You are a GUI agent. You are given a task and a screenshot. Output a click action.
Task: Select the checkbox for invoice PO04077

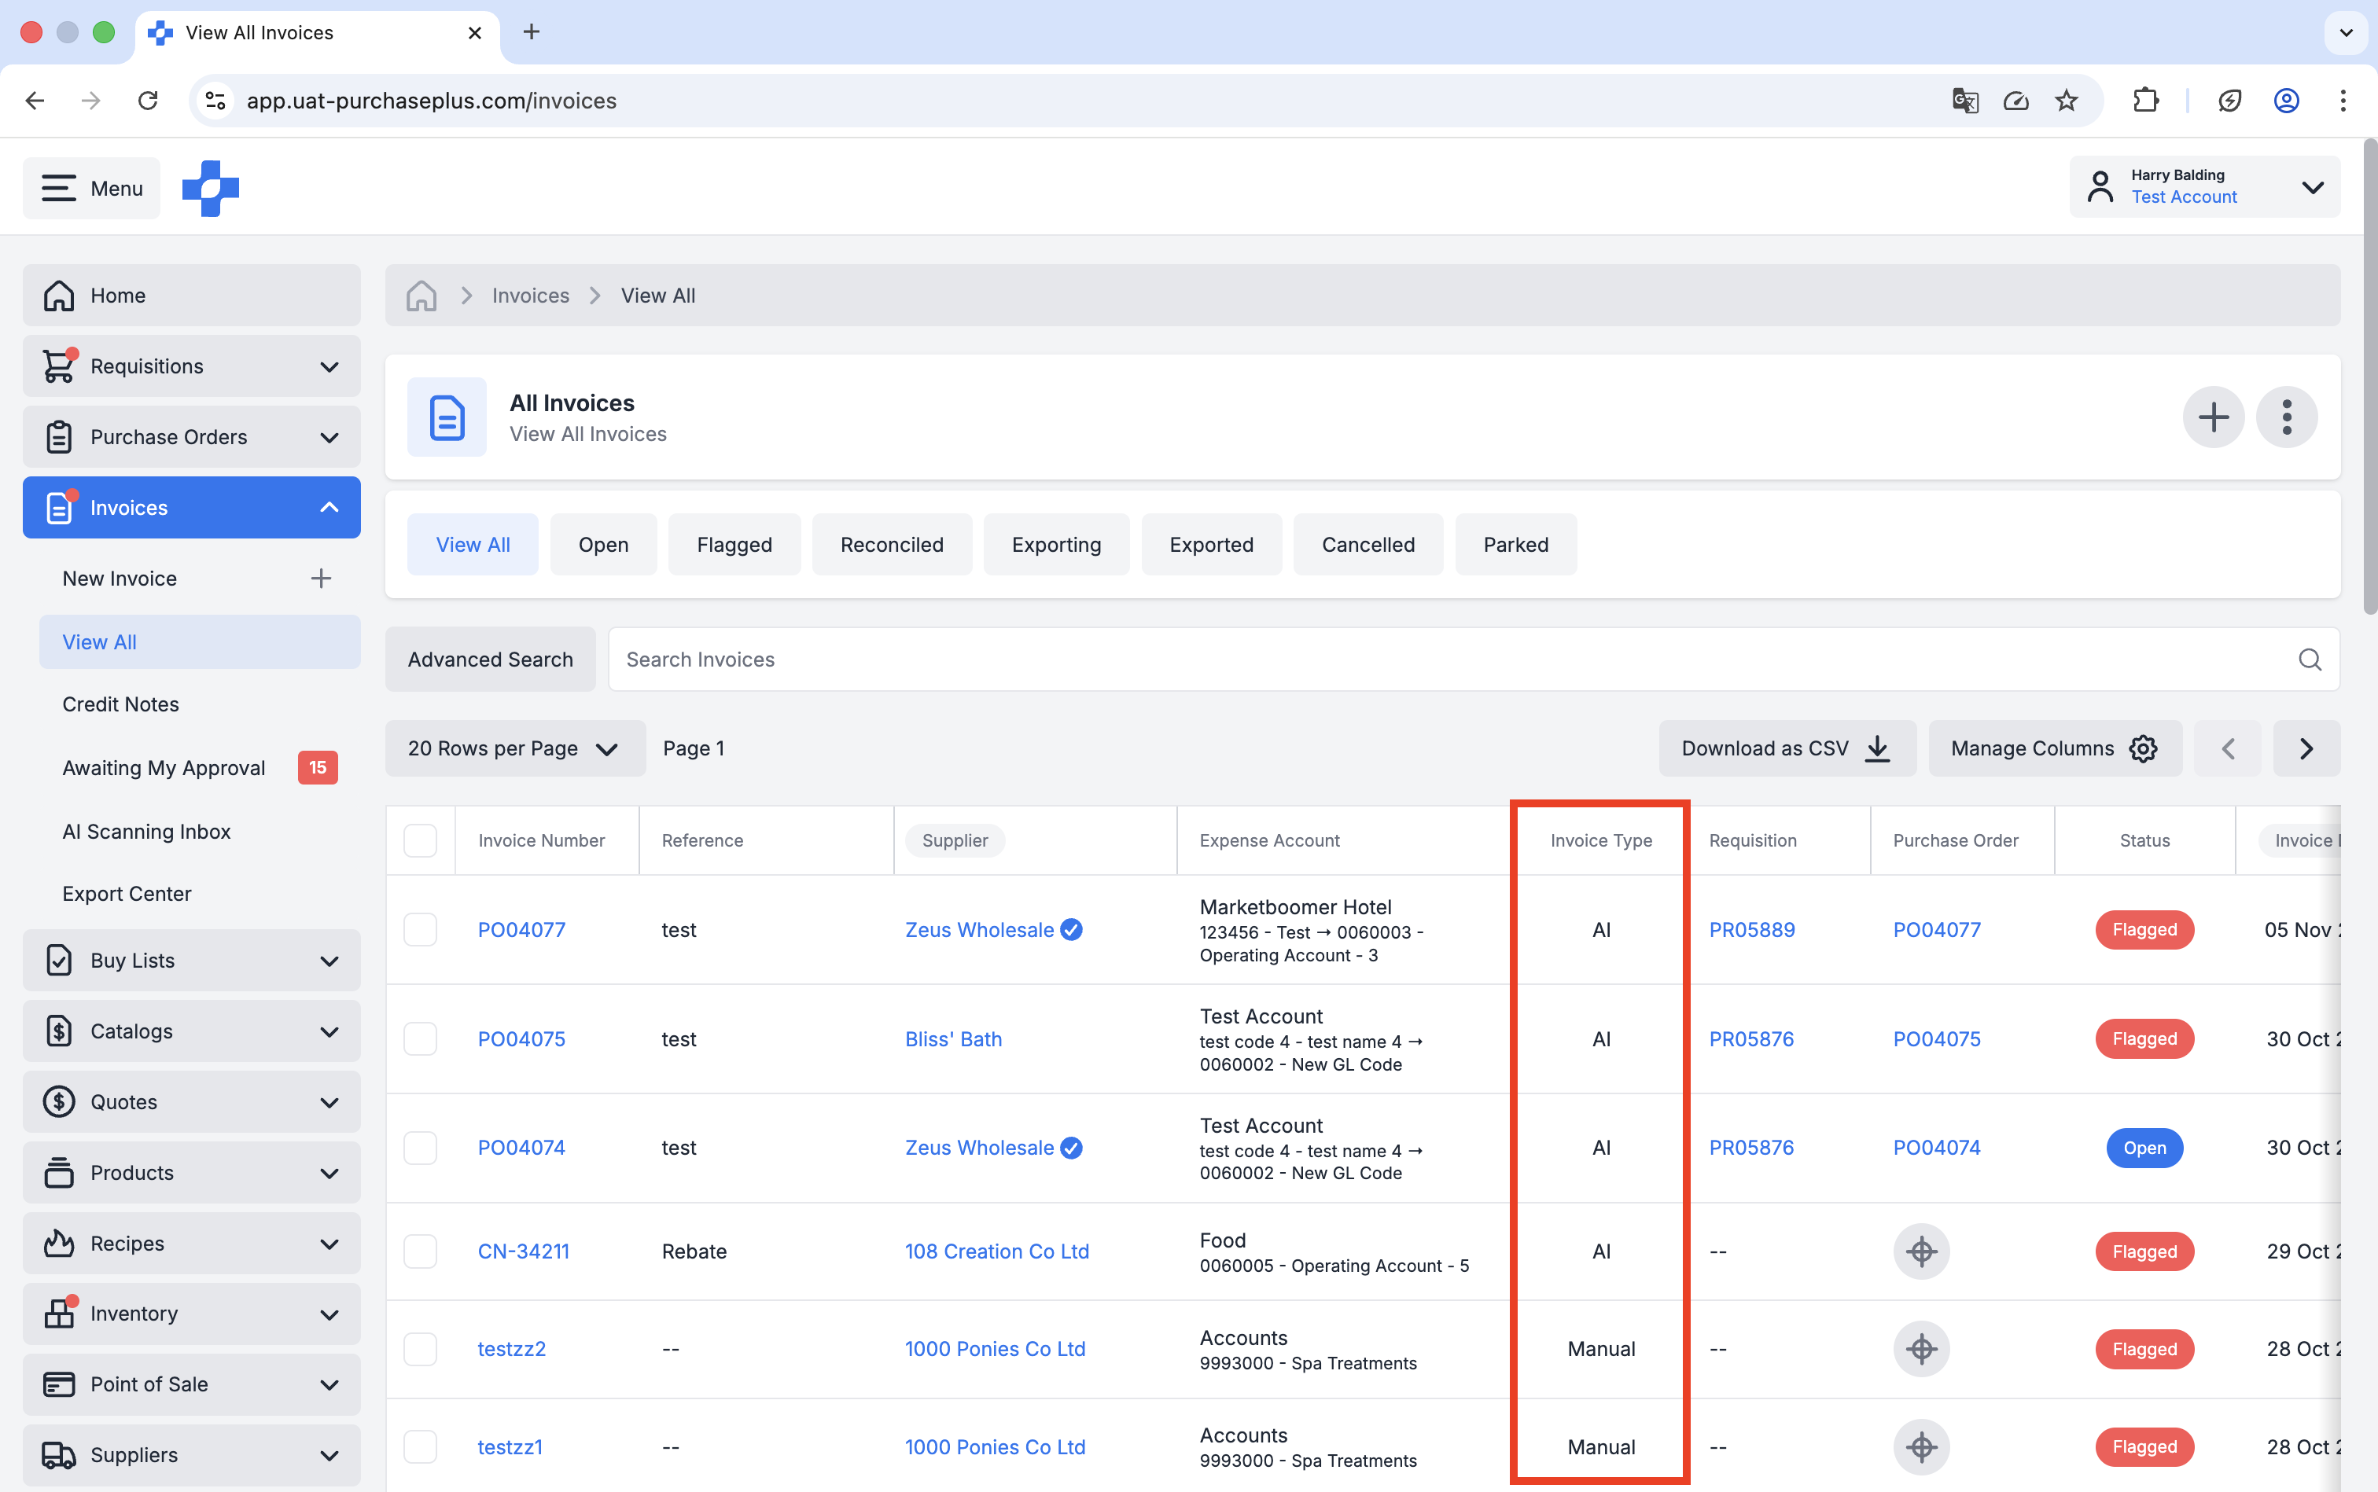(x=419, y=928)
